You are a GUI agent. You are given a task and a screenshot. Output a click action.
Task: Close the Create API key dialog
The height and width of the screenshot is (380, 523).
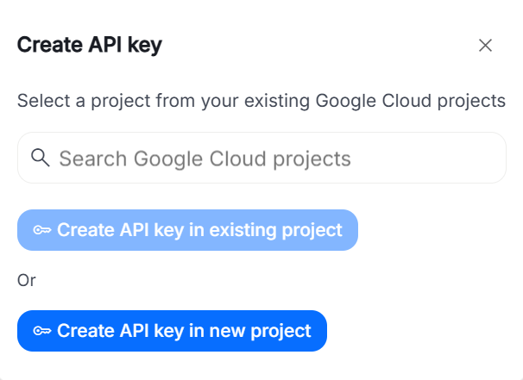[485, 46]
